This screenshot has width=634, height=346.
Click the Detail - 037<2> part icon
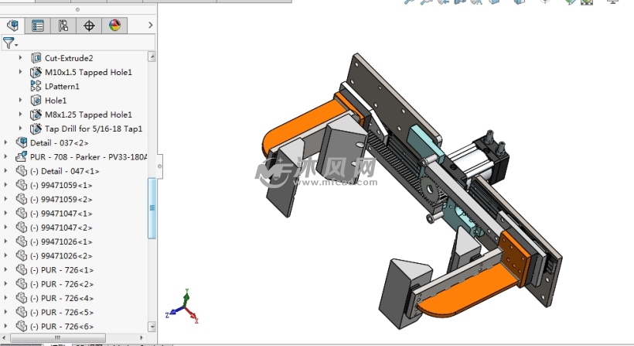pyautogui.click(x=21, y=143)
